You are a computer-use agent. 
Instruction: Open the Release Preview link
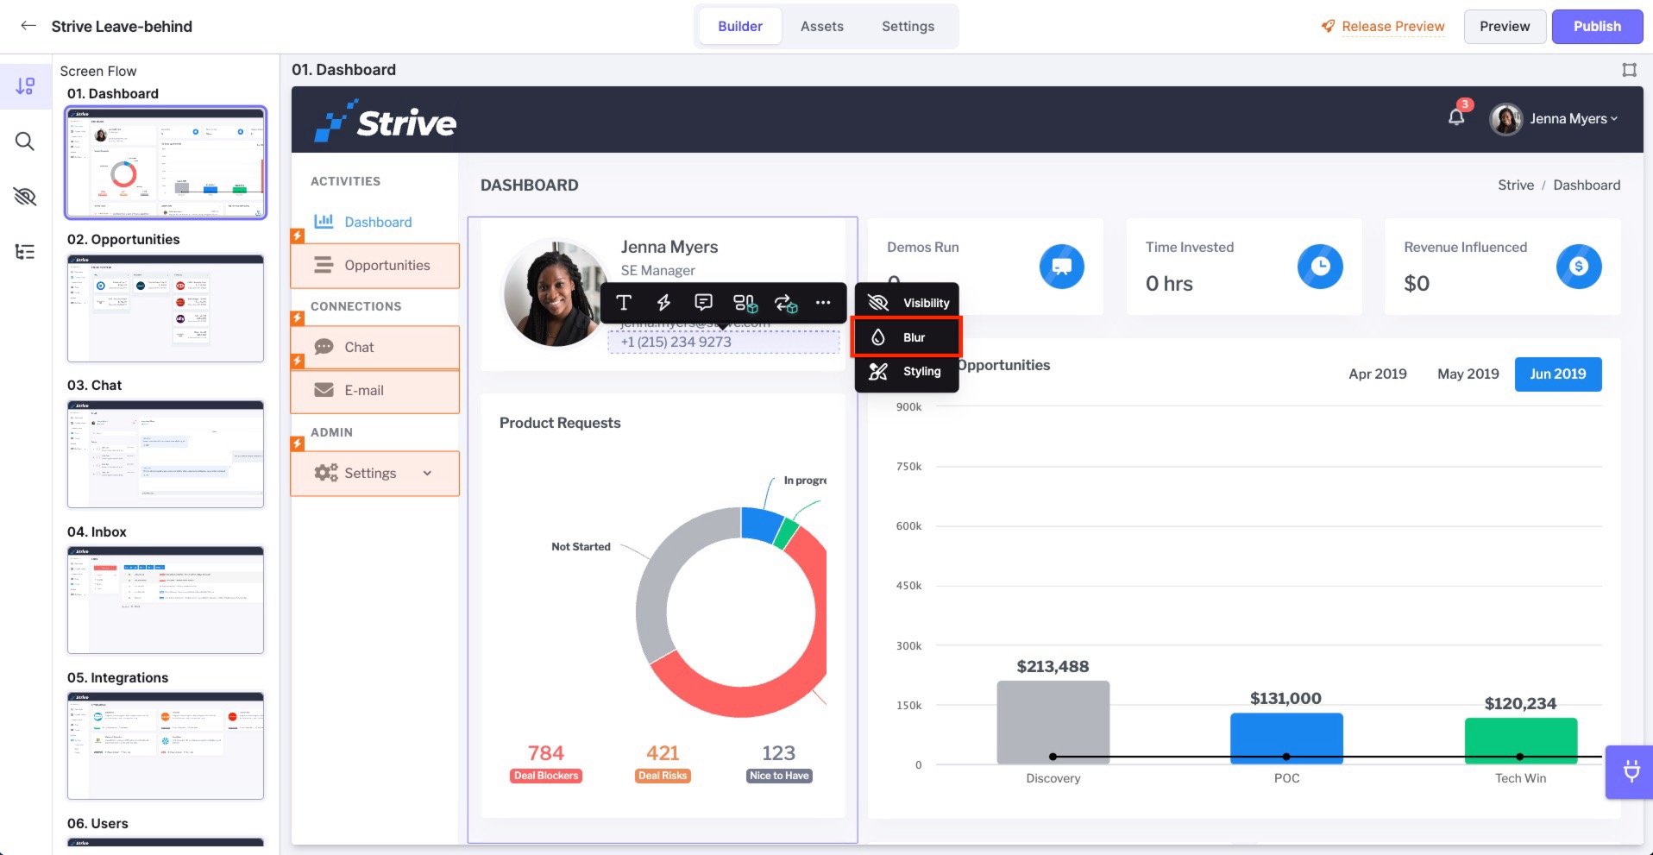pos(1383,26)
